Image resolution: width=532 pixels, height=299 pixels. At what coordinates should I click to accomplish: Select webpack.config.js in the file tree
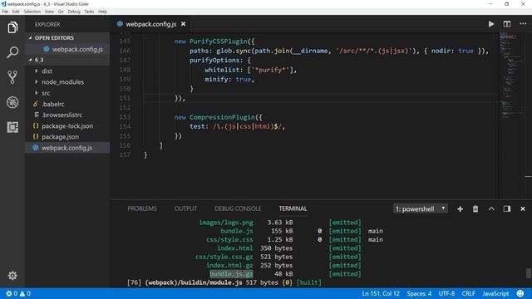coord(67,148)
